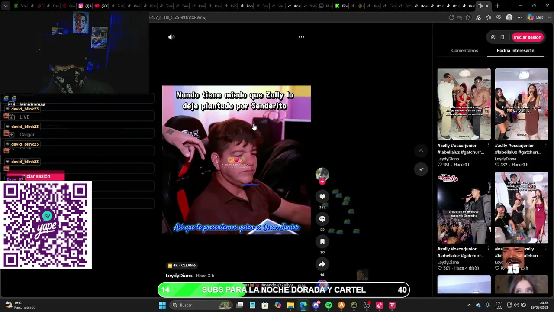Screen dimensions: 554x312
Task: Select the Podría interesarte tab
Action: pyautogui.click(x=515, y=51)
